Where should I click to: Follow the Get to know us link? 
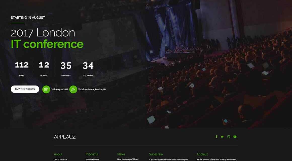(60, 159)
